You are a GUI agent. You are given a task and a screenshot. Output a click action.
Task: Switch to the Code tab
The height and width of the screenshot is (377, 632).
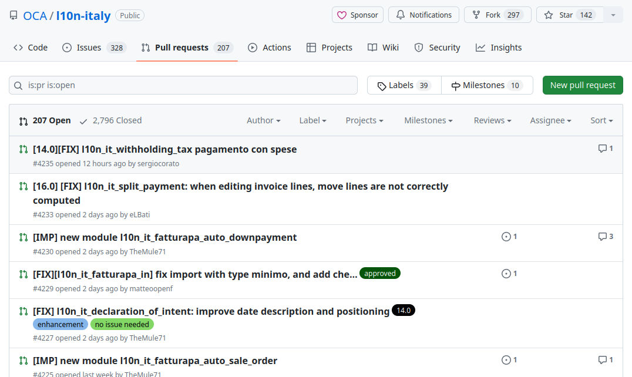(31, 48)
